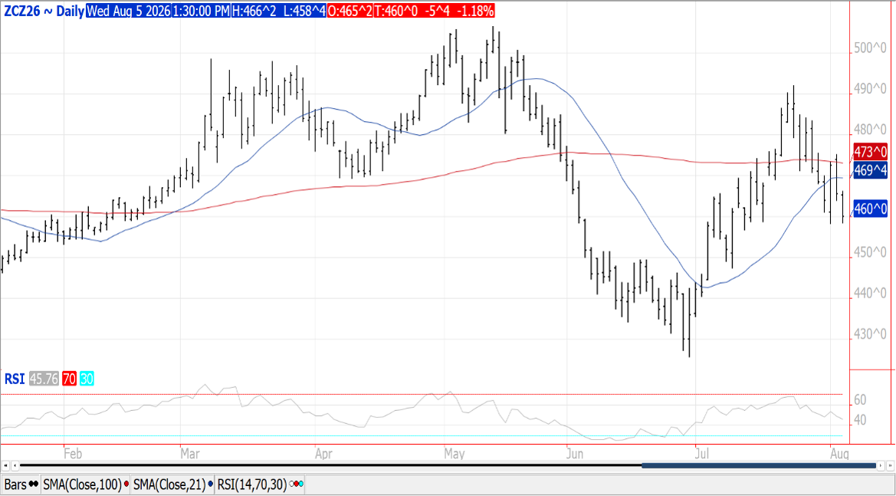Click the ZCZ26 ~ Daily symbol label

click(x=44, y=10)
